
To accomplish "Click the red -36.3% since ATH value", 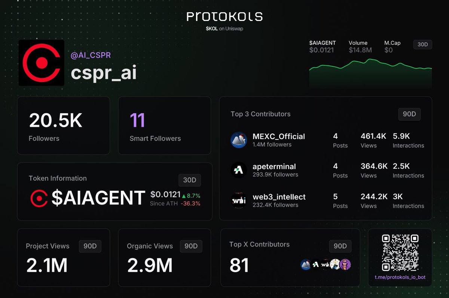I will (x=190, y=204).
